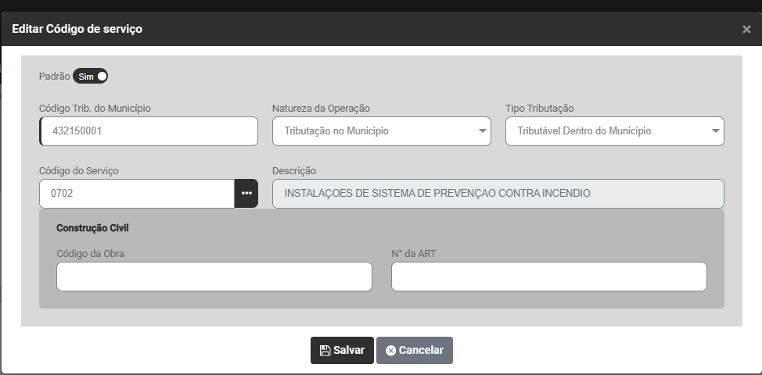762x375 pixels.
Task: Click into the Código do Serviço field
Action: click(137, 194)
